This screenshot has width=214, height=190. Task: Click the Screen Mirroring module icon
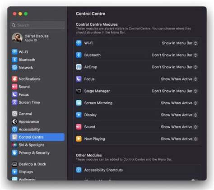point(79,103)
